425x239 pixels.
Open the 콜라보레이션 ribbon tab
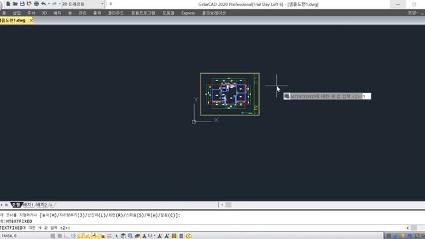click(214, 13)
